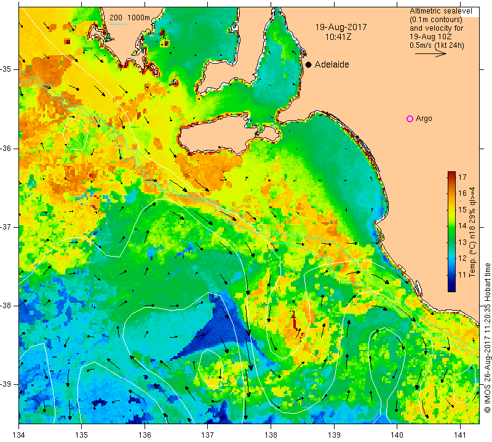The image size is (492, 442).
Task: Click the Temp. (°C) vertical scale label
Action: 472,232
